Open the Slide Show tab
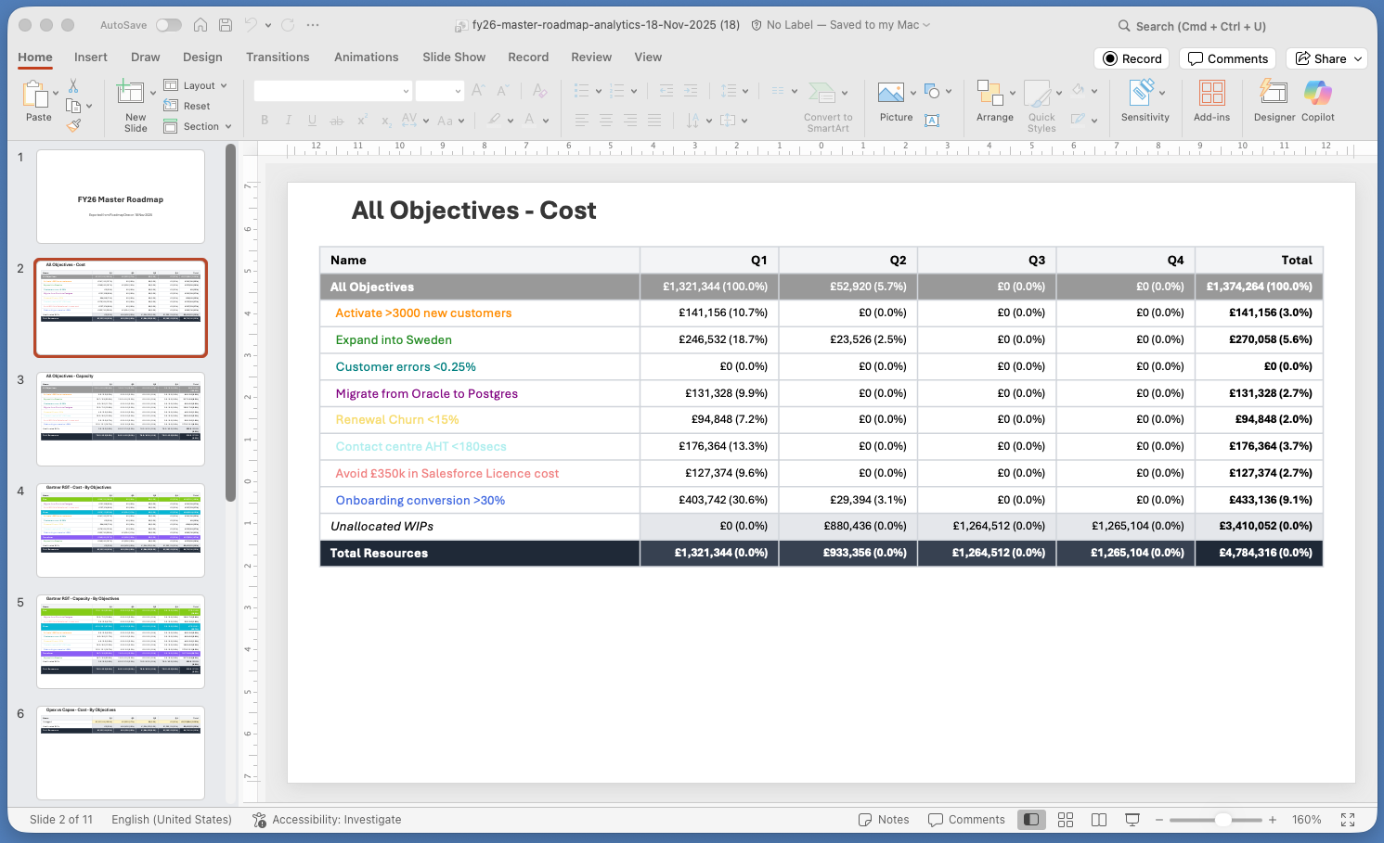 (454, 57)
